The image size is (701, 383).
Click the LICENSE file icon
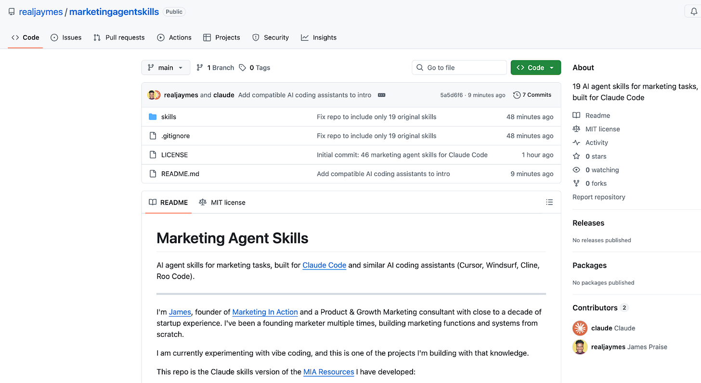[x=153, y=155]
